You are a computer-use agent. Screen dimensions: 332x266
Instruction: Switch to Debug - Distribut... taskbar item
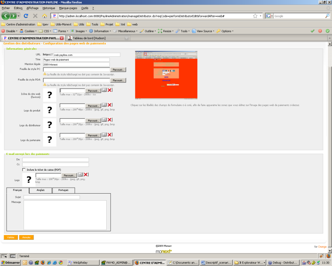(x=283, y=263)
